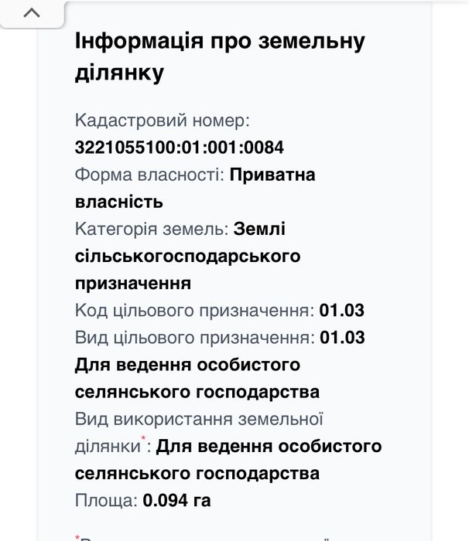Click the "Код цільового призначення:" label

pos(194,311)
